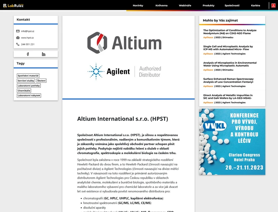Open the Neodymium (Nd) analysis article
Viewport: 278px width, 212px height.
click(230, 32)
